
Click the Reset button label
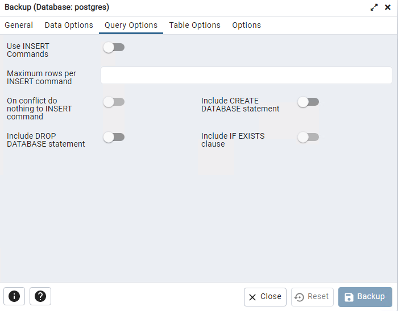coord(318,296)
